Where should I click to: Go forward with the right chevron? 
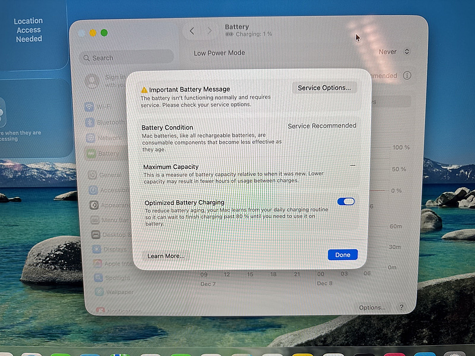click(x=209, y=31)
